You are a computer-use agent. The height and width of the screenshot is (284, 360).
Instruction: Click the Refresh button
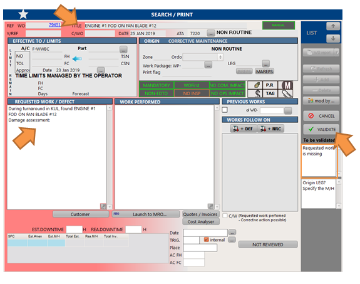[321, 69]
